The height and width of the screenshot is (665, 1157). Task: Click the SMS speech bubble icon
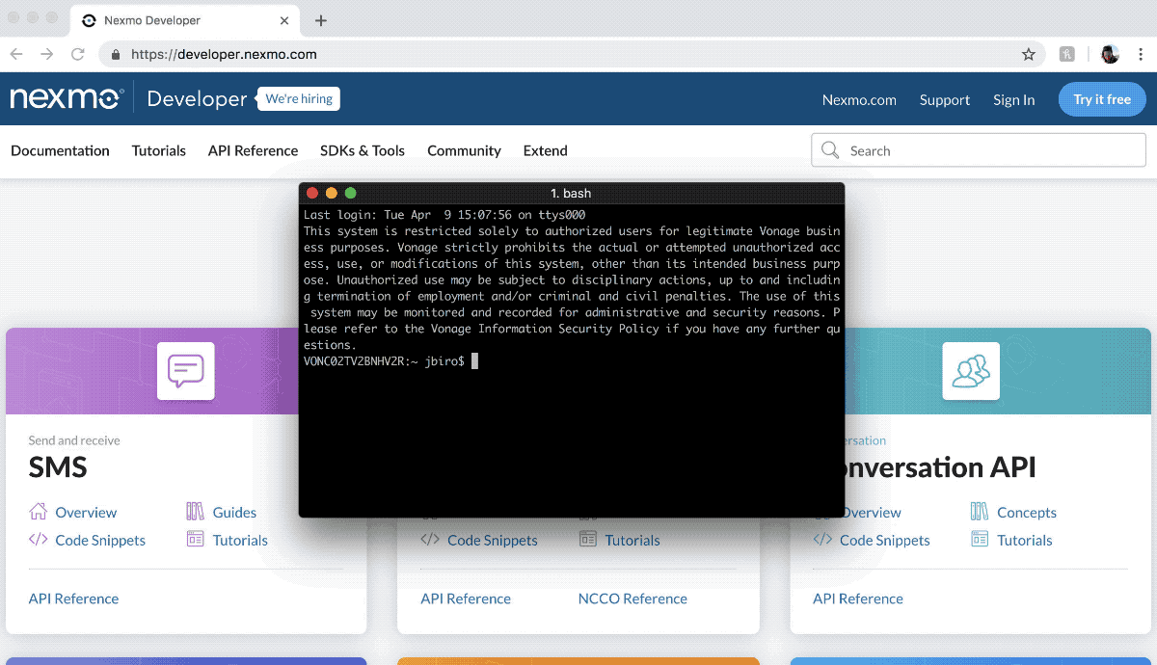[185, 371]
